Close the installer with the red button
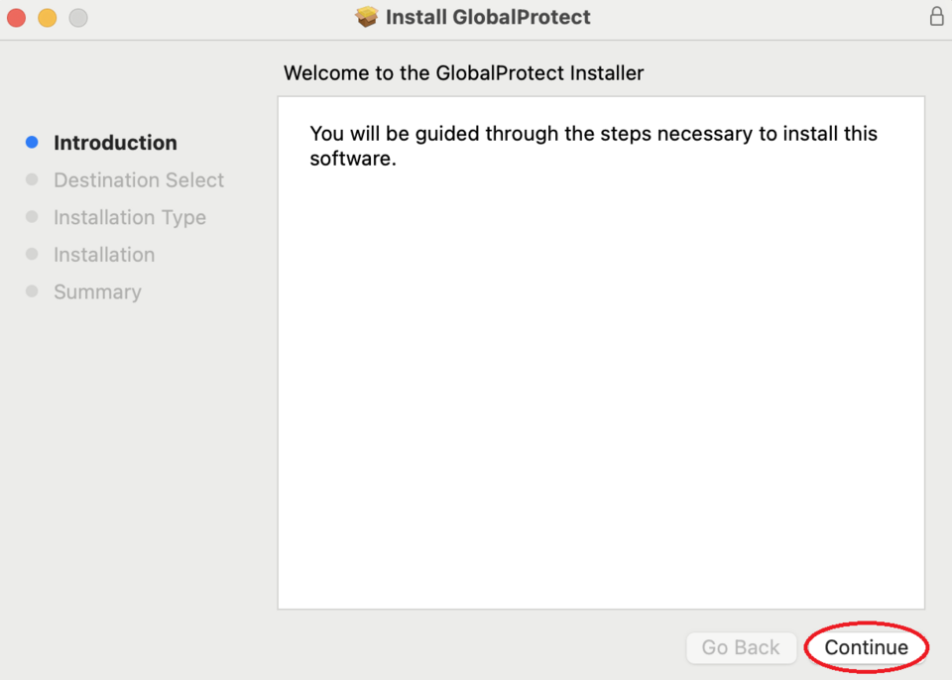 pyautogui.click(x=16, y=18)
